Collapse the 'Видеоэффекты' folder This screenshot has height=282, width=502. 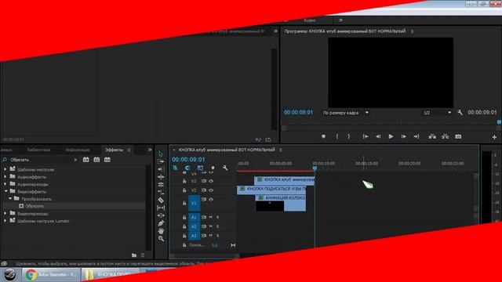[x=5, y=191]
